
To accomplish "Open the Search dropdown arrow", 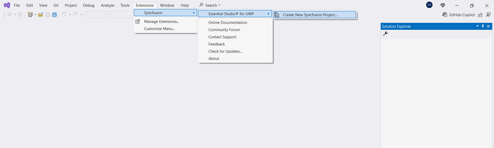I will [219, 5].
